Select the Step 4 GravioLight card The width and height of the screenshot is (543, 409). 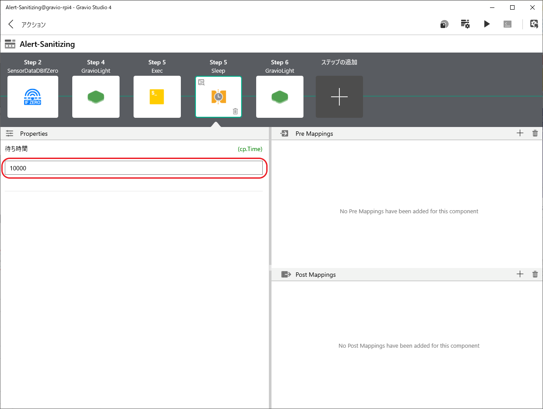96,97
